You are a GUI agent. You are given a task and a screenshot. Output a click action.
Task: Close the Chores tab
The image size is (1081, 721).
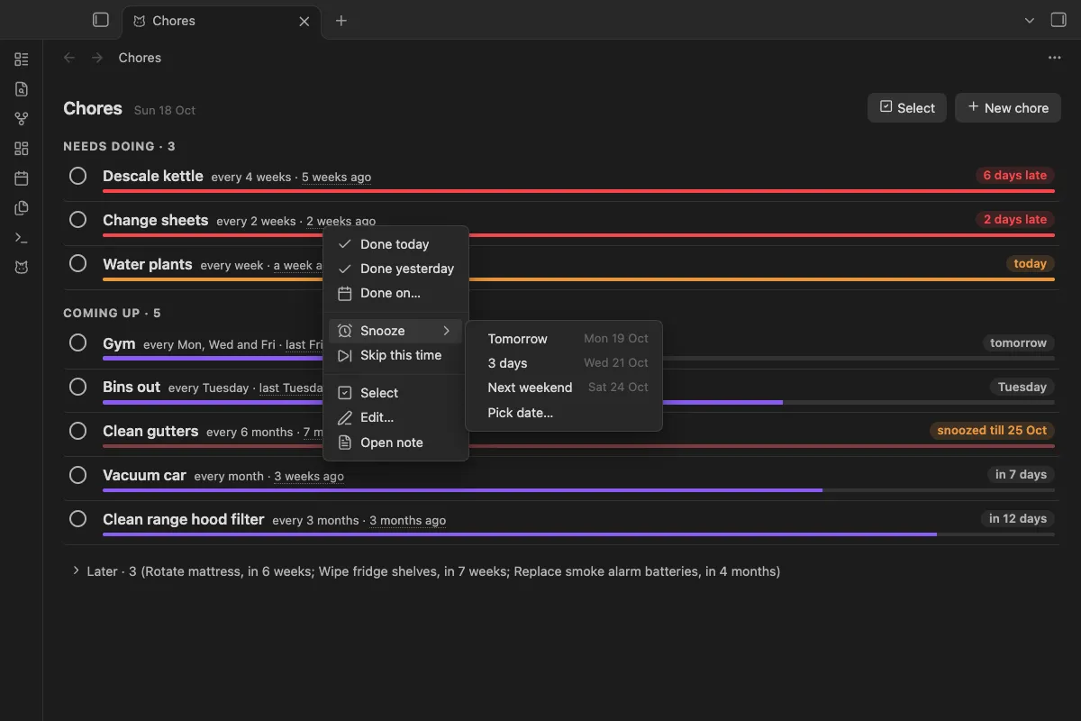coord(304,21)
